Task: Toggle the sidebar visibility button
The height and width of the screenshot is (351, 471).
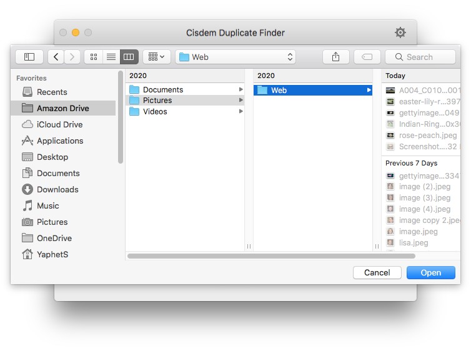Action: point(29,57)
